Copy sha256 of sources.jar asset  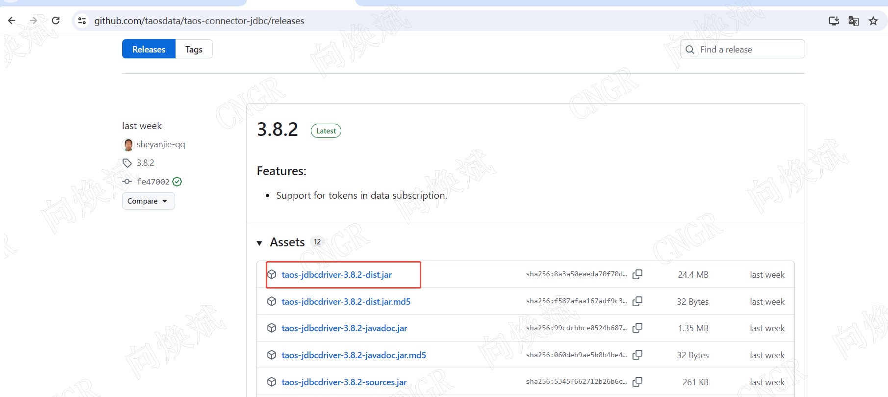(x=637, y=382)
